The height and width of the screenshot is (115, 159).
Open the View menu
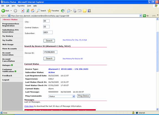(13, 6)
